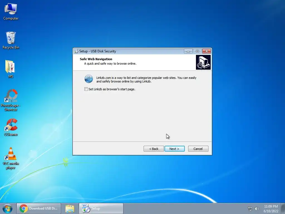Screen dimensions: 285x214
Task: Select the MS folder on desktop
Action: pyautogui.click(x=11, y=69)
